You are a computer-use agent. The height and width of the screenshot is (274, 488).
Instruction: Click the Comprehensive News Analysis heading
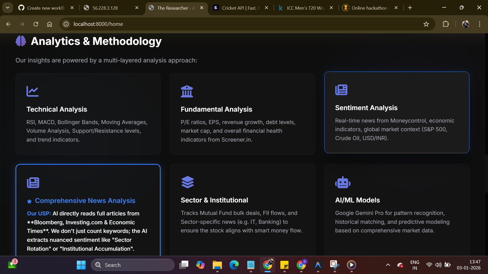tap(85, 201)
